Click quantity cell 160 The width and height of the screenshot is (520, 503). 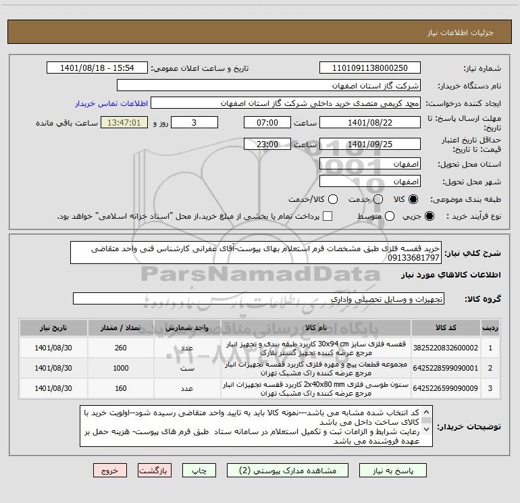click(x=121, y=388)
